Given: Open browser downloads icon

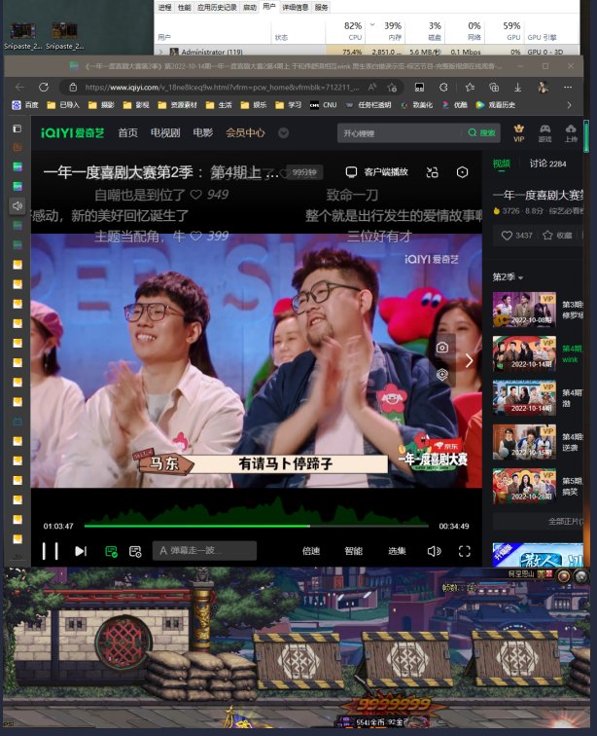Looking at the screenshot, I should pos(517,88).
